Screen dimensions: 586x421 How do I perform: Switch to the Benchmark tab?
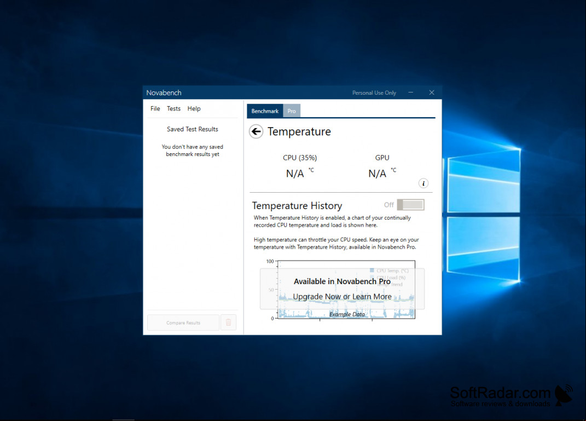coord(265,111)
